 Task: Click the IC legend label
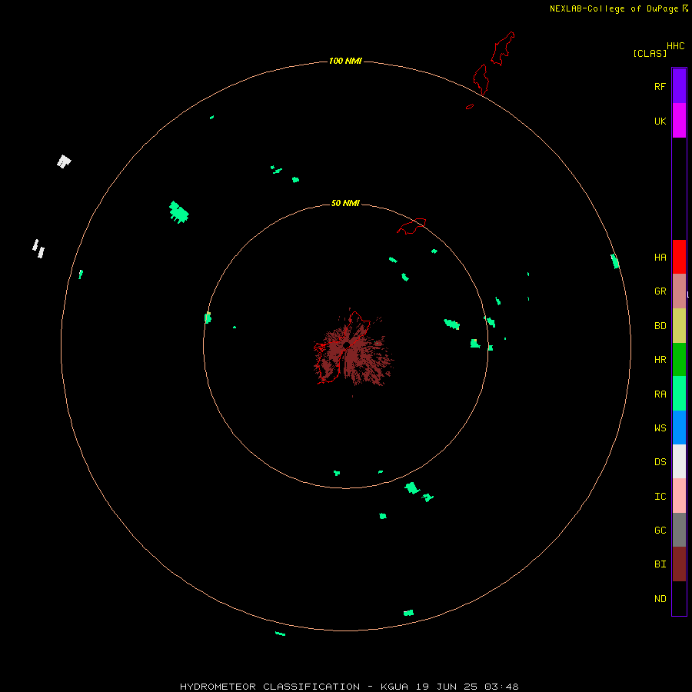tap(660, 497)
